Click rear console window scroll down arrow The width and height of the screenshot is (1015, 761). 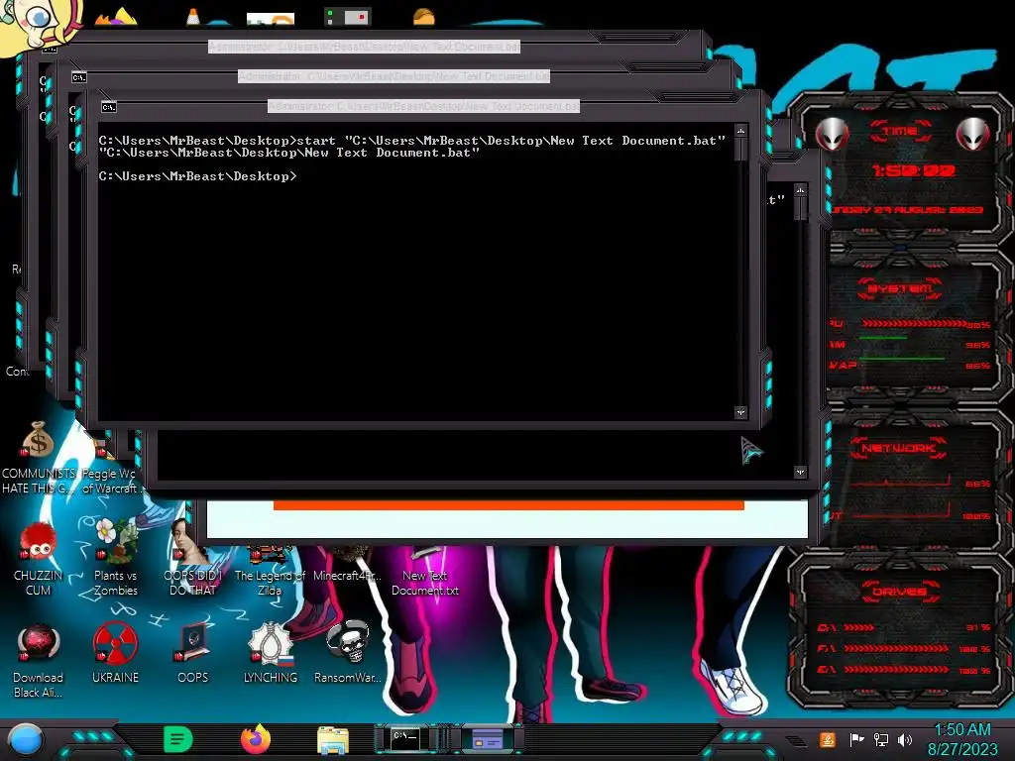tap(801, 472)
